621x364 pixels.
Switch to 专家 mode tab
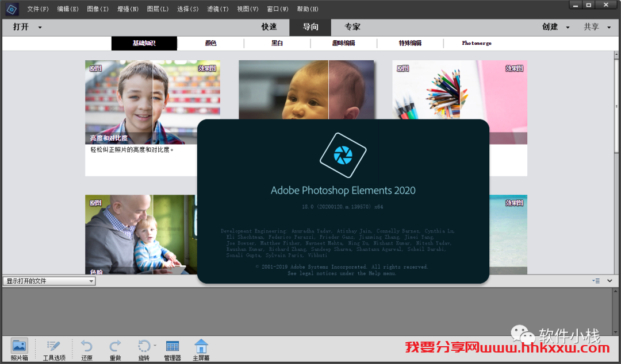(352, 27)
